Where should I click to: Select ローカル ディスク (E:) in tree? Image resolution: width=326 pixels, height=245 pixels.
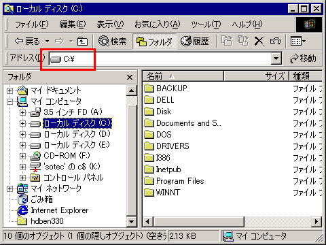77,145
